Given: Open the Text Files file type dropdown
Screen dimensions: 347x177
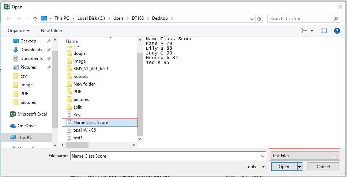Looking at the screenshot, I should 305,156.
